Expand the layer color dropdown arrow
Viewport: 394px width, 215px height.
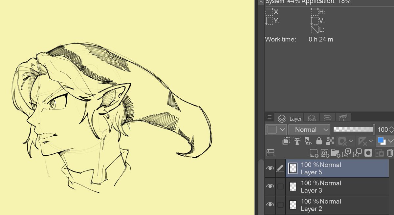pyautogui.click(x=390, y=141)
